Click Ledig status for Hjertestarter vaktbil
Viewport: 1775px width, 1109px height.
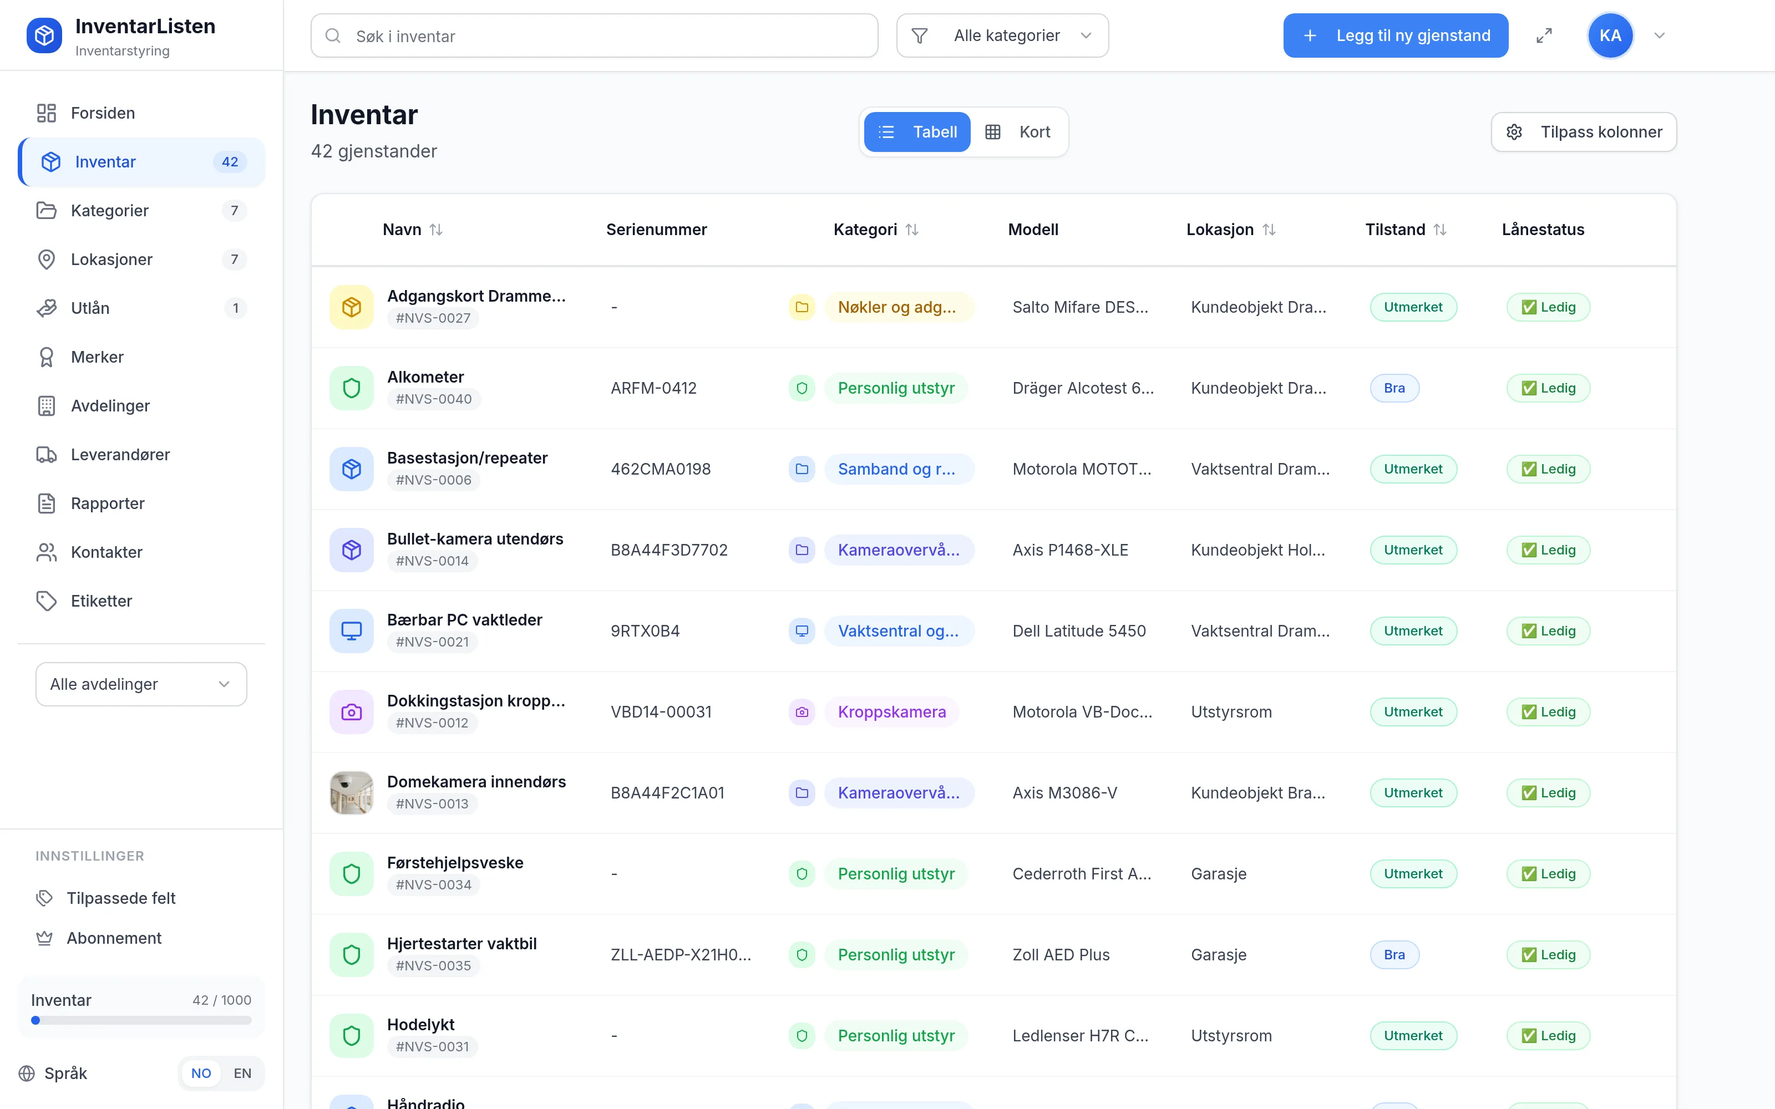tap(1548, 955)
